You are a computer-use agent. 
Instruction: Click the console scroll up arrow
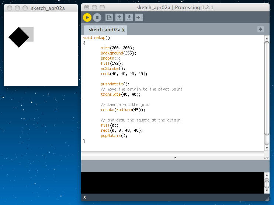click(x=267, y=175)
